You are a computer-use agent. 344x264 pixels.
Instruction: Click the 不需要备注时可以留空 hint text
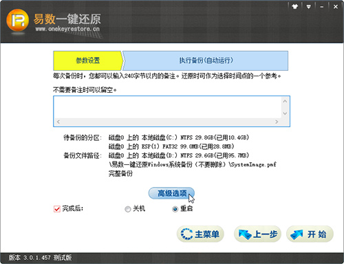point(85,90)
